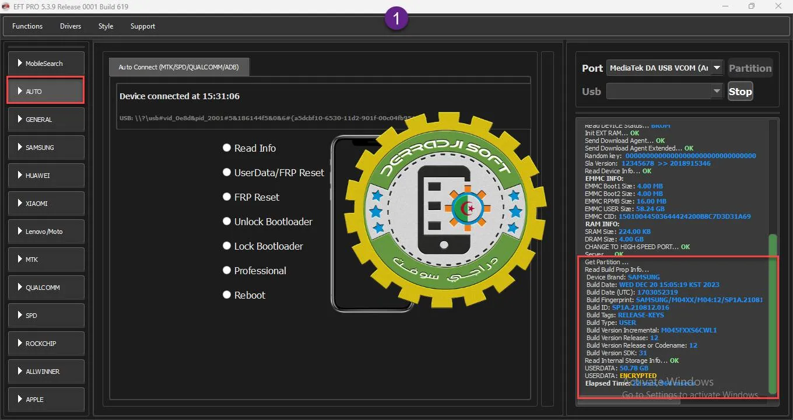Pick the Unlock Bootloader option
Screen dimensions: 793x420
point(227,222)
